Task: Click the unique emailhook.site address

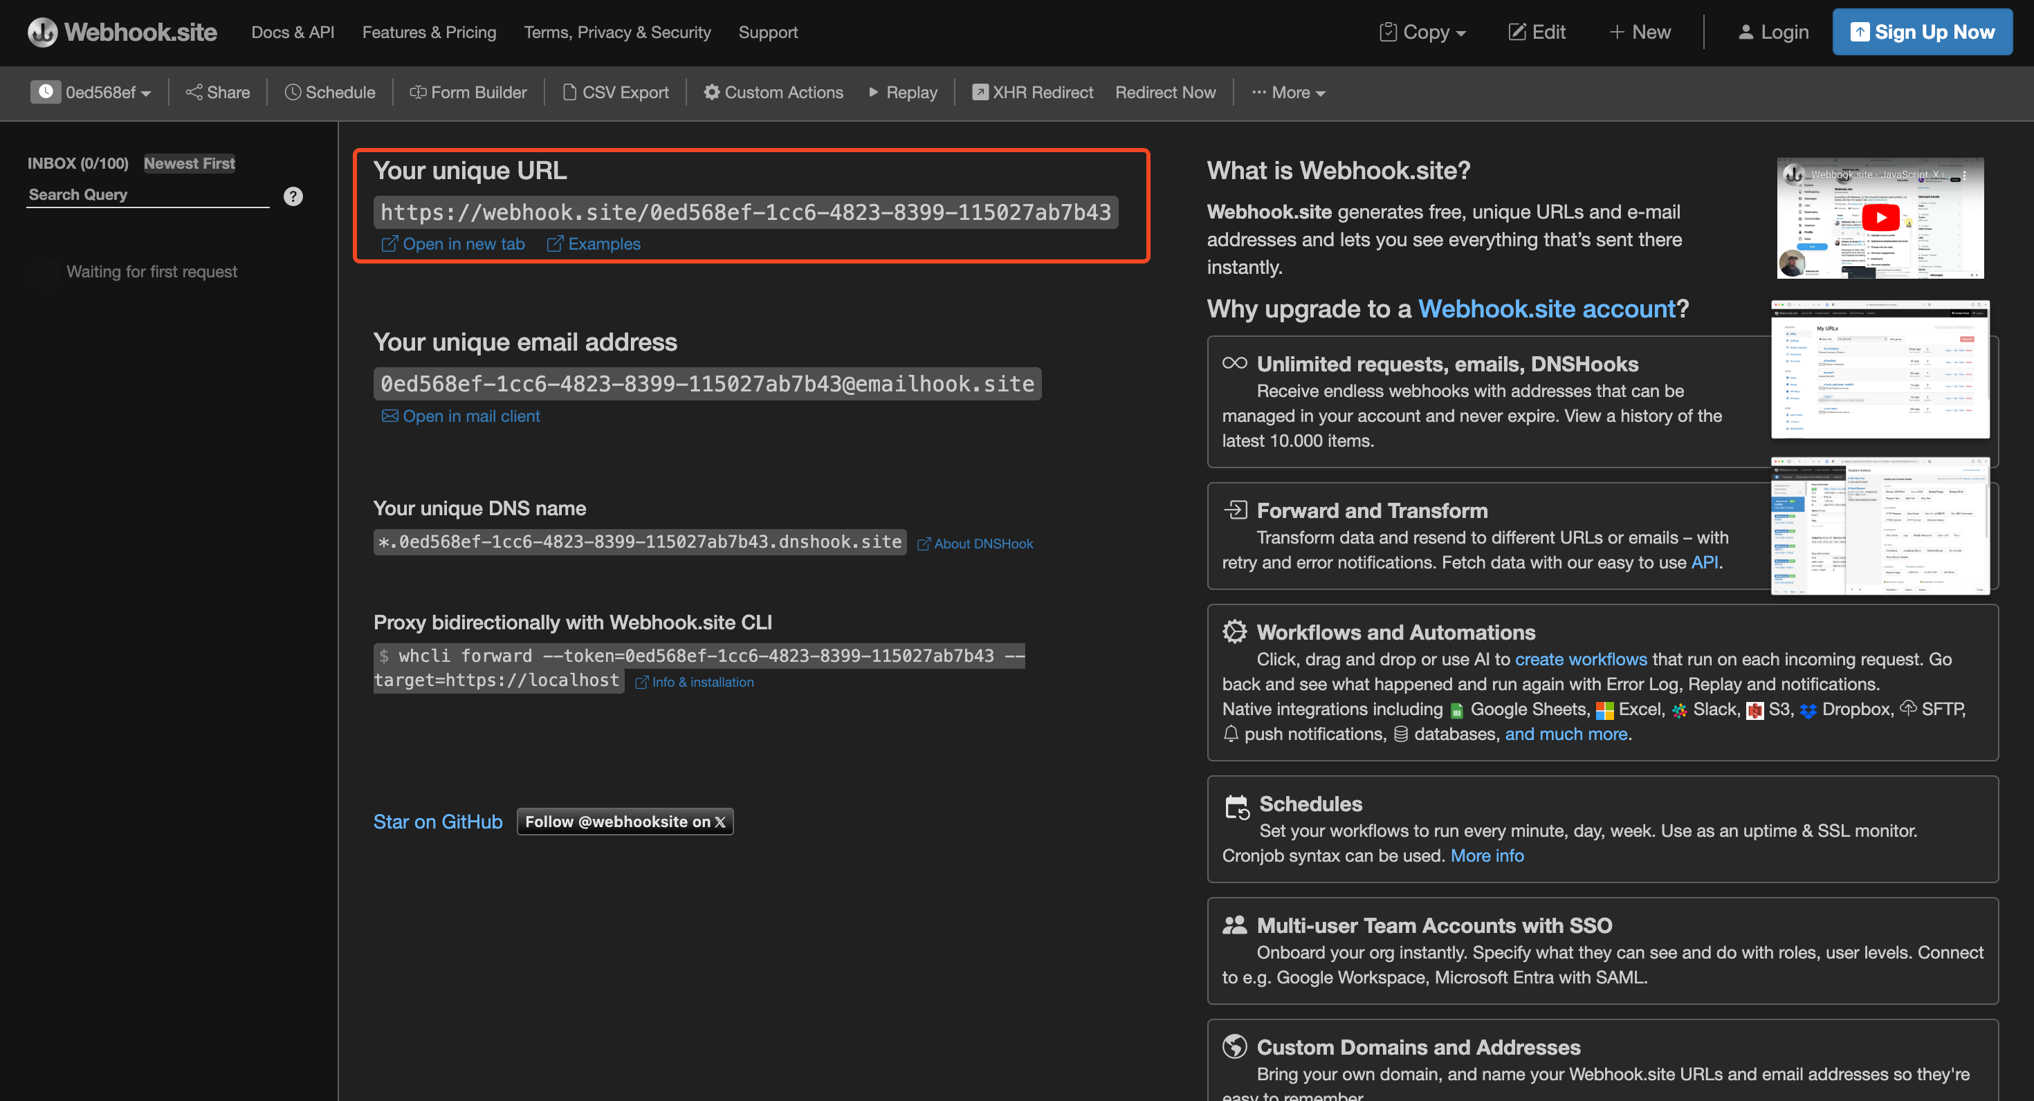Action: [706, 384]
